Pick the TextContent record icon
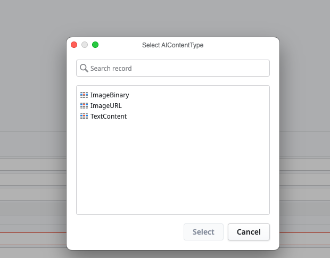 click(x=84, y=116)
